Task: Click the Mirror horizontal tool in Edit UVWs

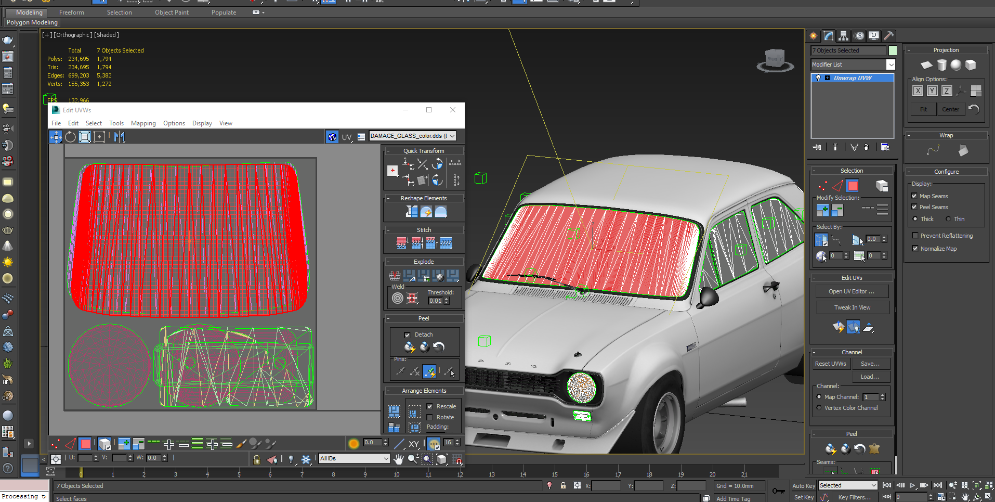Action: 120,137
